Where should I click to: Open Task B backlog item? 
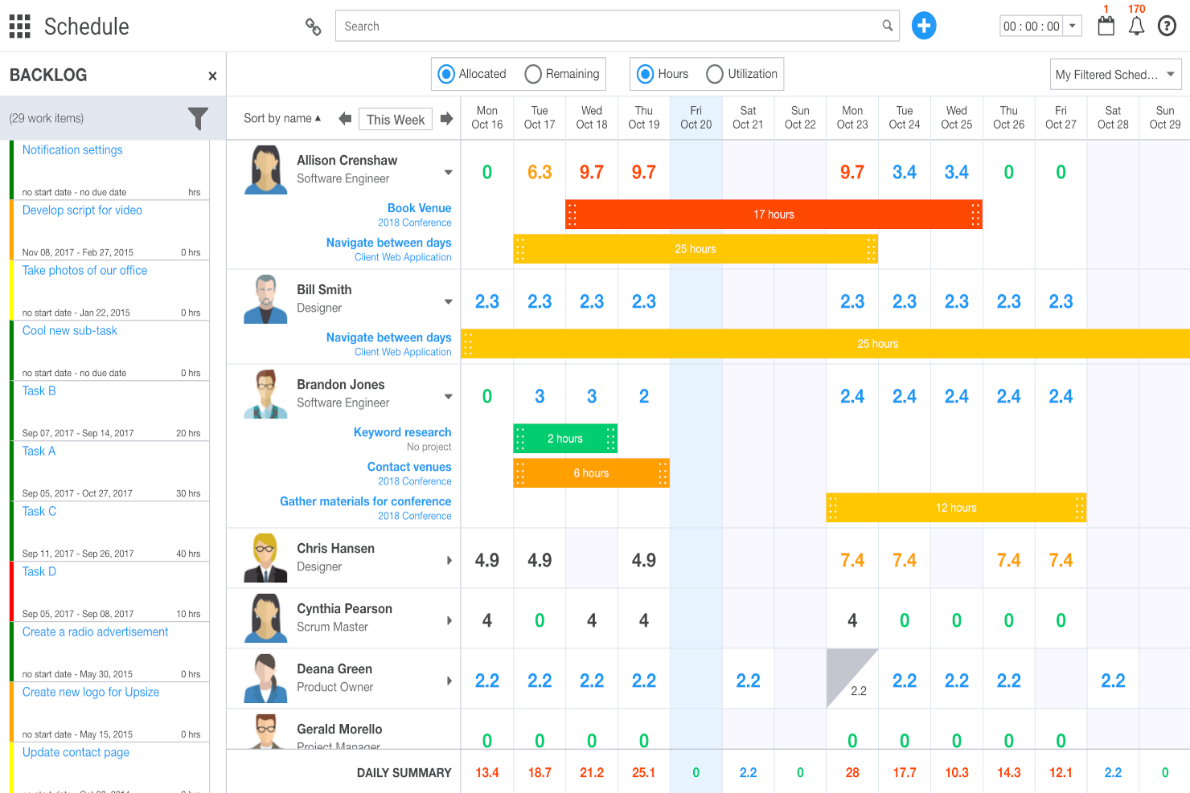(39, 390)
